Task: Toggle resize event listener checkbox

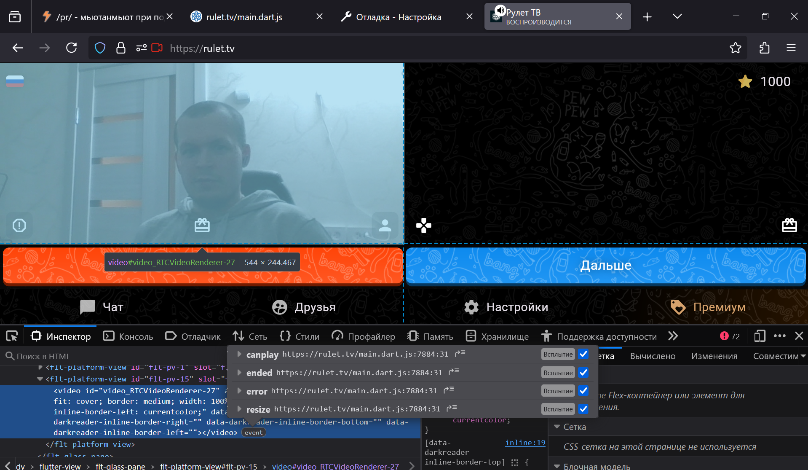Action: click(x=583, y=409)
